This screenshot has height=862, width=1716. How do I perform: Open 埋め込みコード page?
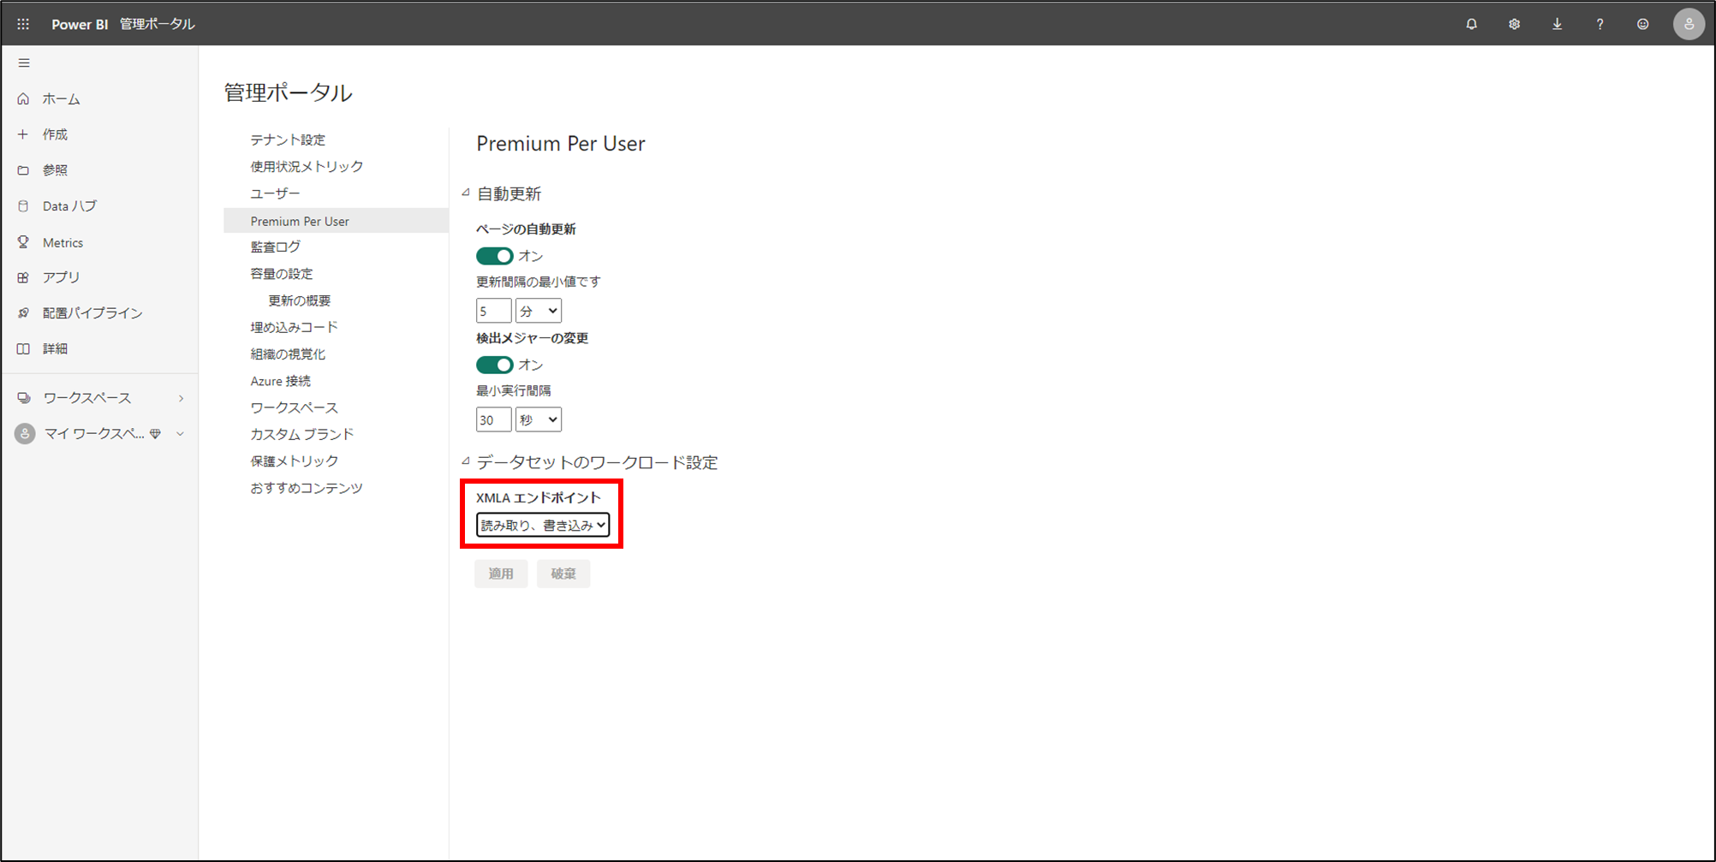(x=294, y=327)
